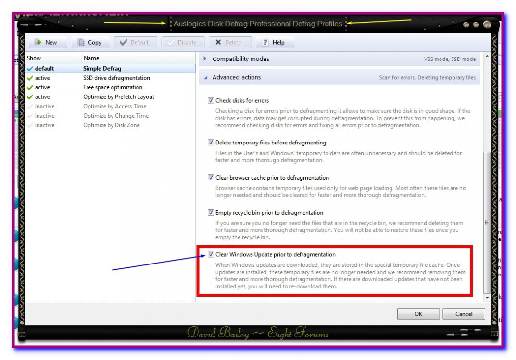The height and width of the screenshot is (360, 516).
Task: Click the OK button
Action: tap(418, 314)
